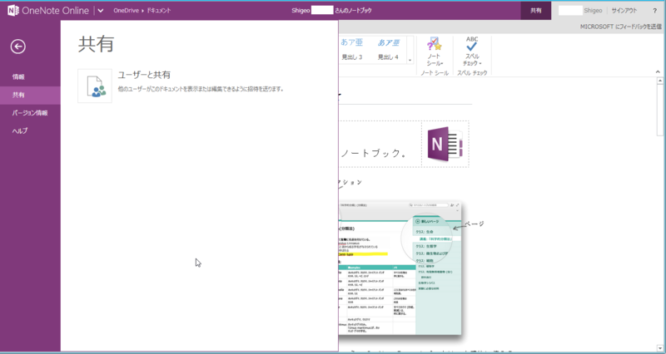
Task: Click the ユーザーと共有 document icon
Action: pos(95,86)
